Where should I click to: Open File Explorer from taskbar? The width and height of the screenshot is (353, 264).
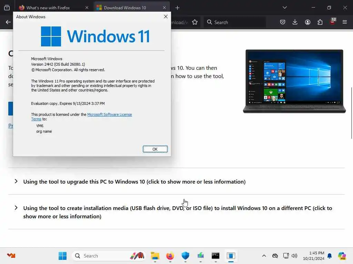pyautogui.click(x=155, y=256)
